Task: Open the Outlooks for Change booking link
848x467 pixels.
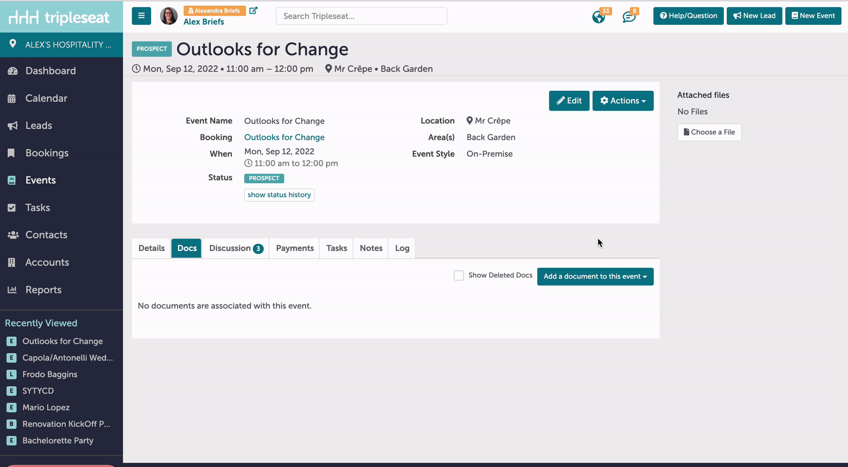Action: tap(284, 137)
